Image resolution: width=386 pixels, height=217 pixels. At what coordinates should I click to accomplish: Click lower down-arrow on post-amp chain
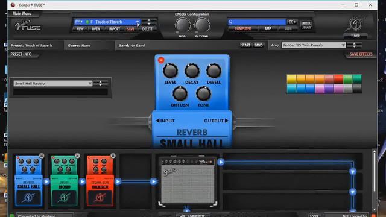pyautogui.click(x=353, y=192)
